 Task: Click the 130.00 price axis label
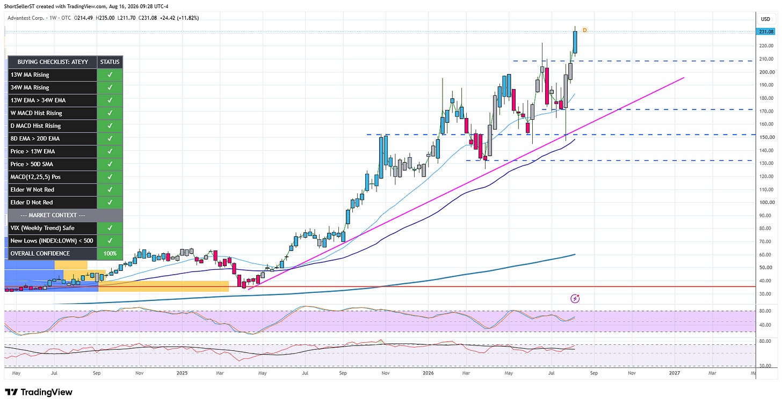[766, 164]
